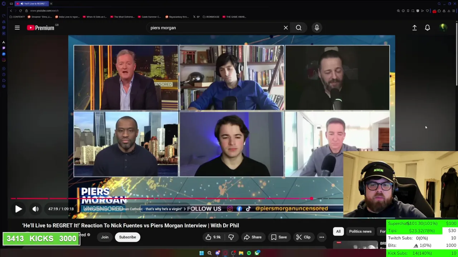Mute the video volume
Screen dimensions: 458x257
(35, 209)
